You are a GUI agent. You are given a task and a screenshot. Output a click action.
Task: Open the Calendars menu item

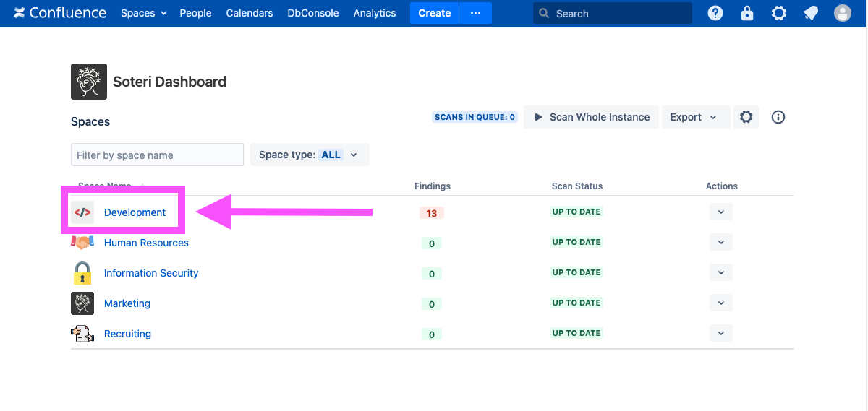[250, 13]
